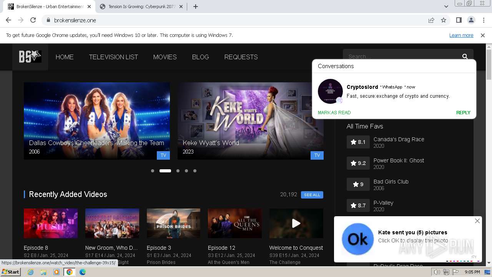Open the Chrome profile avatar

[471, 20]
